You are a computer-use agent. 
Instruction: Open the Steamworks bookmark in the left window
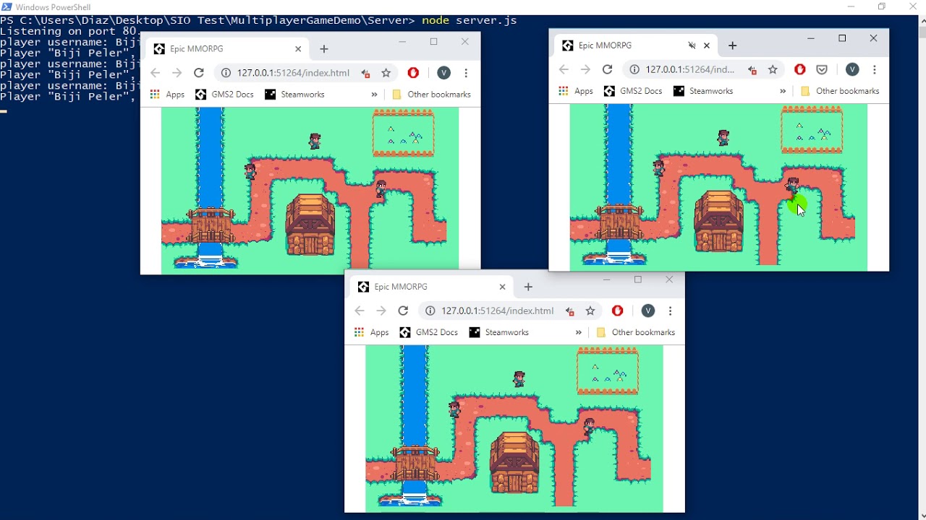pos(294,95)
